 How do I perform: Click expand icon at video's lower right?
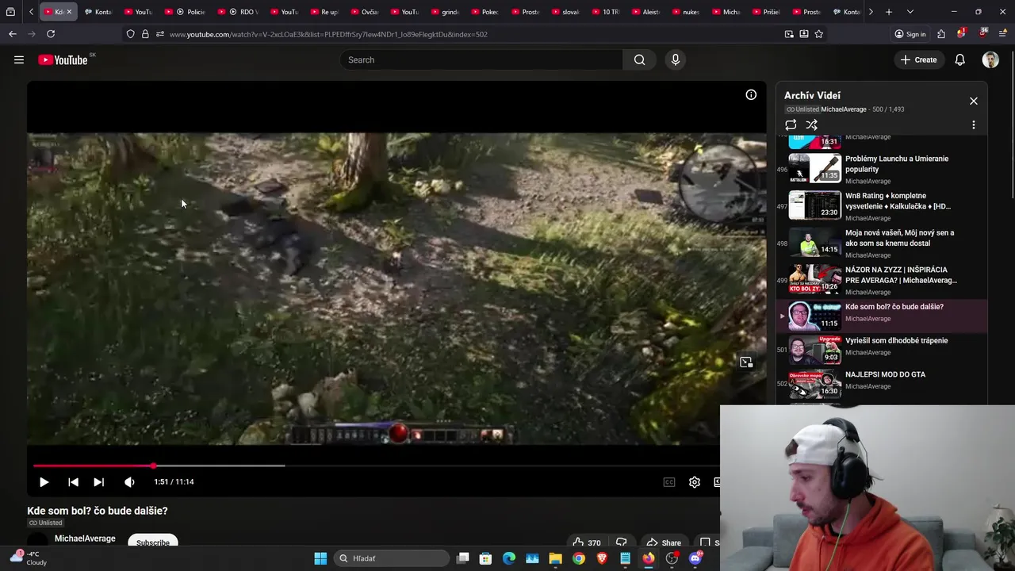746,362
